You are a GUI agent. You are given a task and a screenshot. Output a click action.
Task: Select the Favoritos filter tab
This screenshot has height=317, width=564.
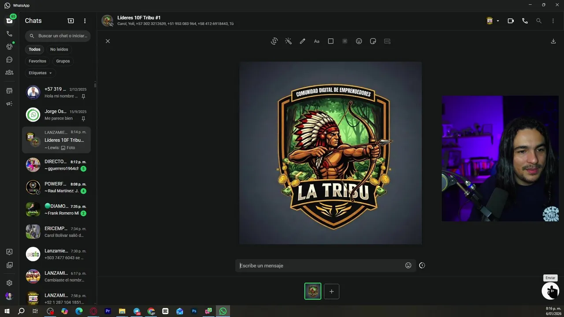pos(37,61)
